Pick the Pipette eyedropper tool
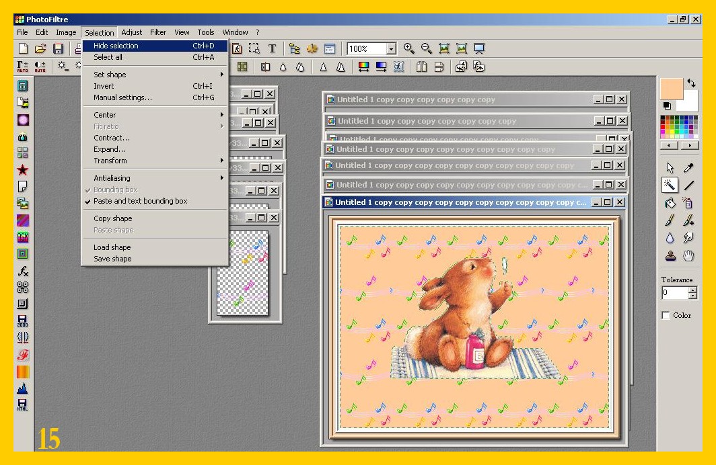Image resolution: width=716 pixels, height=465 pixels. (x=688, y=168)
